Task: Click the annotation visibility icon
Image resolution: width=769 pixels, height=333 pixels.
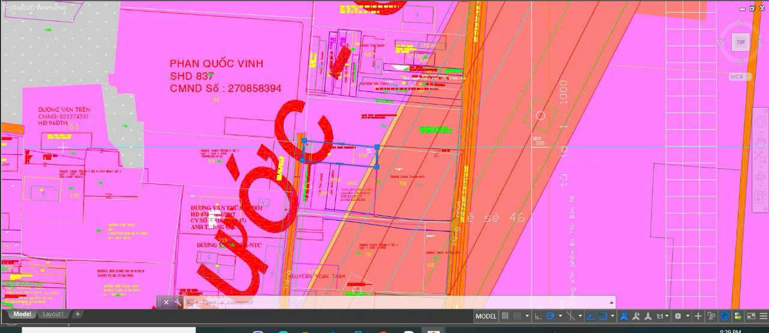Action: click(624, 316)
